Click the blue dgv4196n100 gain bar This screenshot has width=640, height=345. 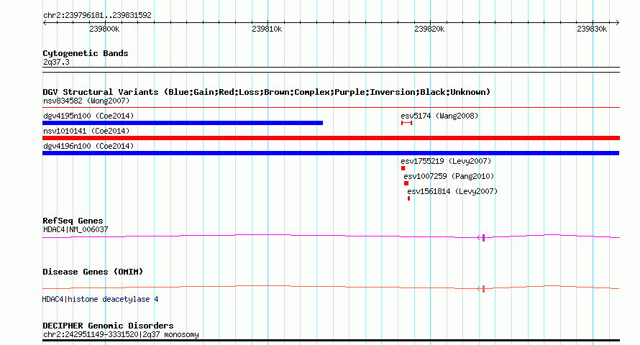point(331,153)
